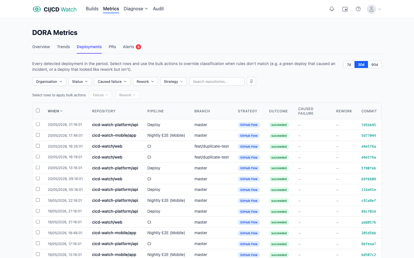
Task: Click the OUTCOME column header
Action: (278, 111)
